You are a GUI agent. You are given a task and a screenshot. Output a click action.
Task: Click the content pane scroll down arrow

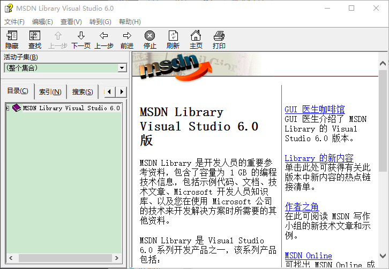(x=383, y=256)
